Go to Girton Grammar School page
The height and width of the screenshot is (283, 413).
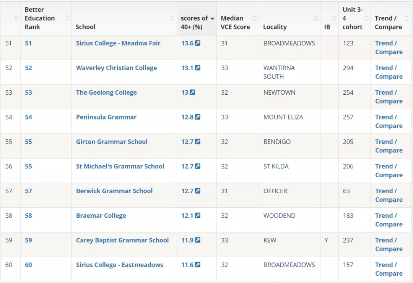tap(112, 142)
